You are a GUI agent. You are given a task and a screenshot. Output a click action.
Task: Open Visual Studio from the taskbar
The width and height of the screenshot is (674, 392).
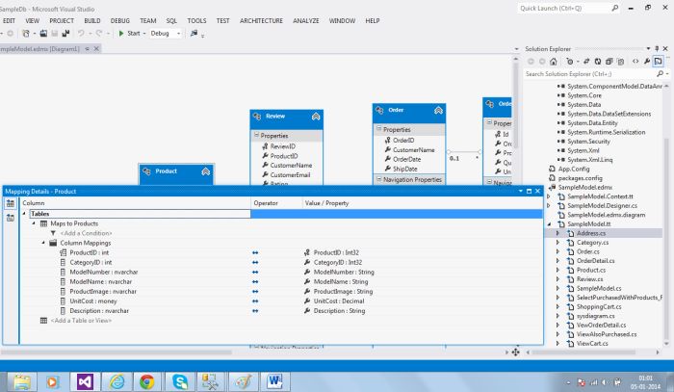[x=85, y=381]
